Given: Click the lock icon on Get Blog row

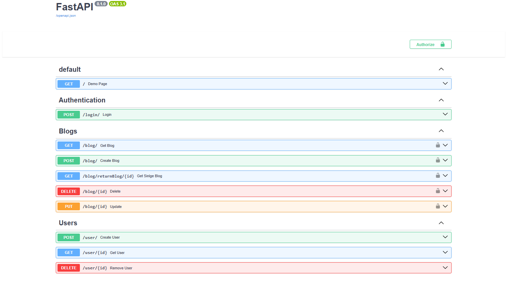Looking at the screenshot, I should click(x=438, y=145).
